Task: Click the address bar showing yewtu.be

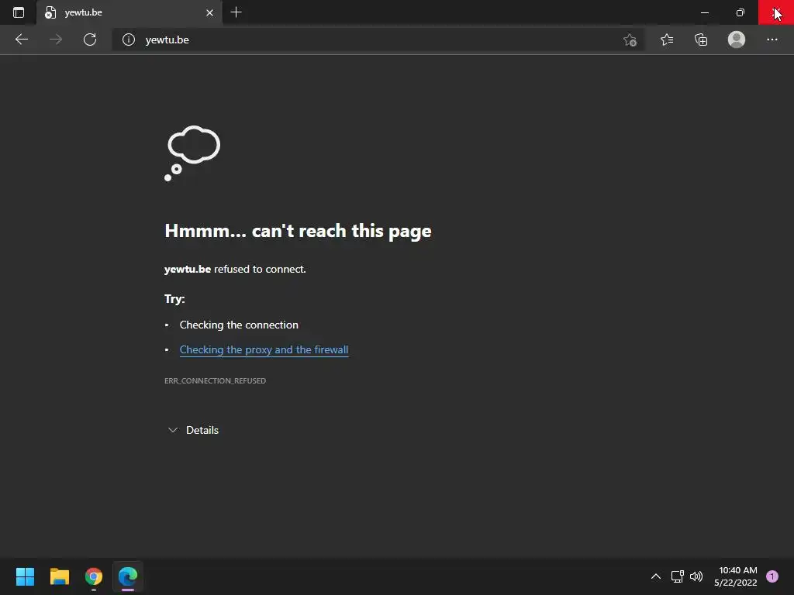Action: (378, 40)
